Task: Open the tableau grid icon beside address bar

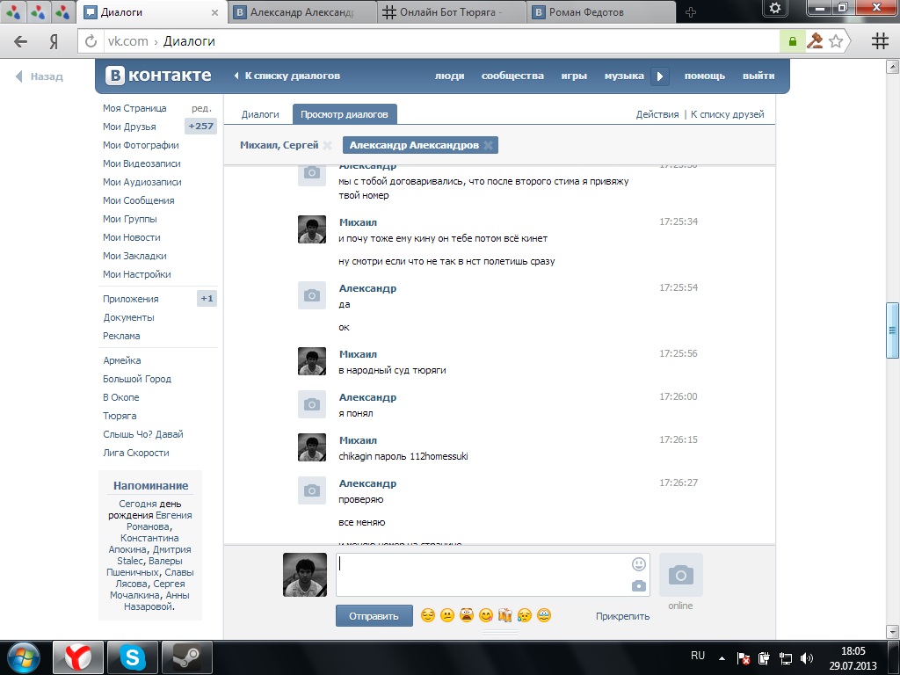Action: 879,41
